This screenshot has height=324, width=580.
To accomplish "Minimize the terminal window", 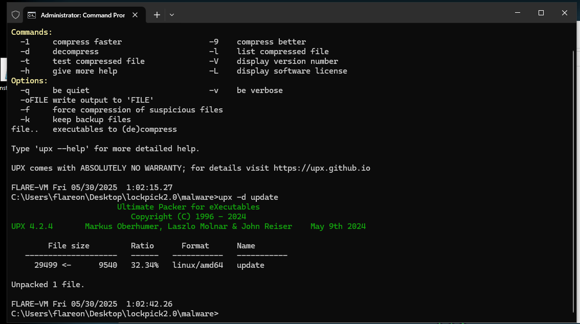I will point(518,13).
